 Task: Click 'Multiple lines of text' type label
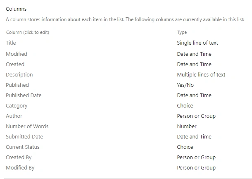pos(201,74)
